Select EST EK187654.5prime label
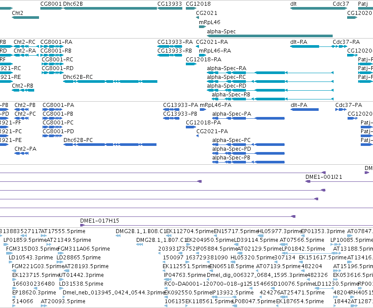The height and width of the screenshot is (308, 373). (300, 301)
